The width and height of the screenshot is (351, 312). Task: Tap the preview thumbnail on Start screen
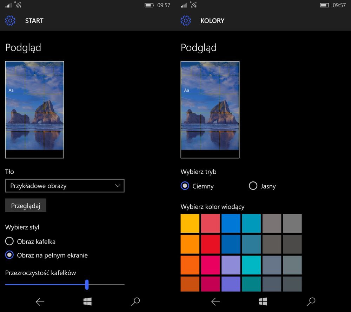[34, 109]
